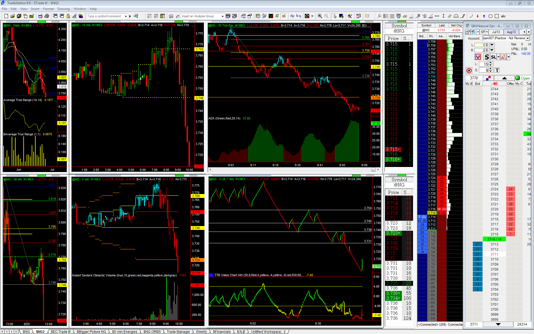Click the blue chart icon in Matrix toolbar
534x334 pixels.
click(474, 32)
